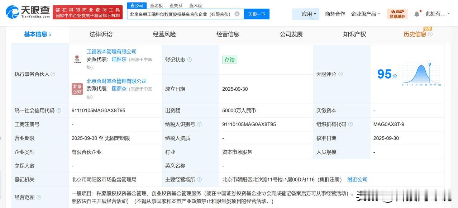Screen dimensions: 458x208
Task: Select the 营业期限 date range value
Action: (101, 138)
